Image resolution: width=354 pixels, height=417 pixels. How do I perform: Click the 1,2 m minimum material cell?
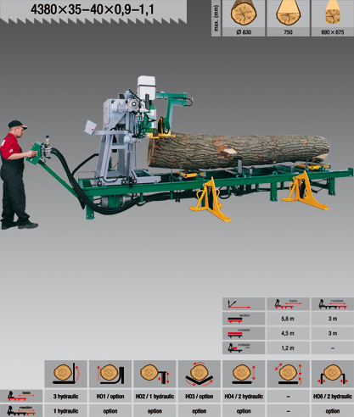pyautogui.click(x=288, y=348)
